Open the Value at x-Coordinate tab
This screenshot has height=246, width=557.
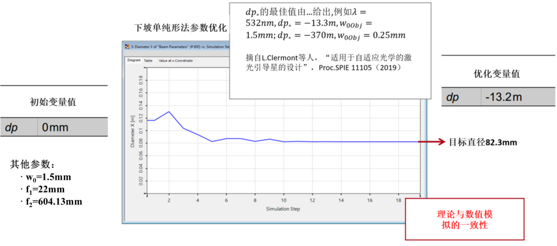176,61
